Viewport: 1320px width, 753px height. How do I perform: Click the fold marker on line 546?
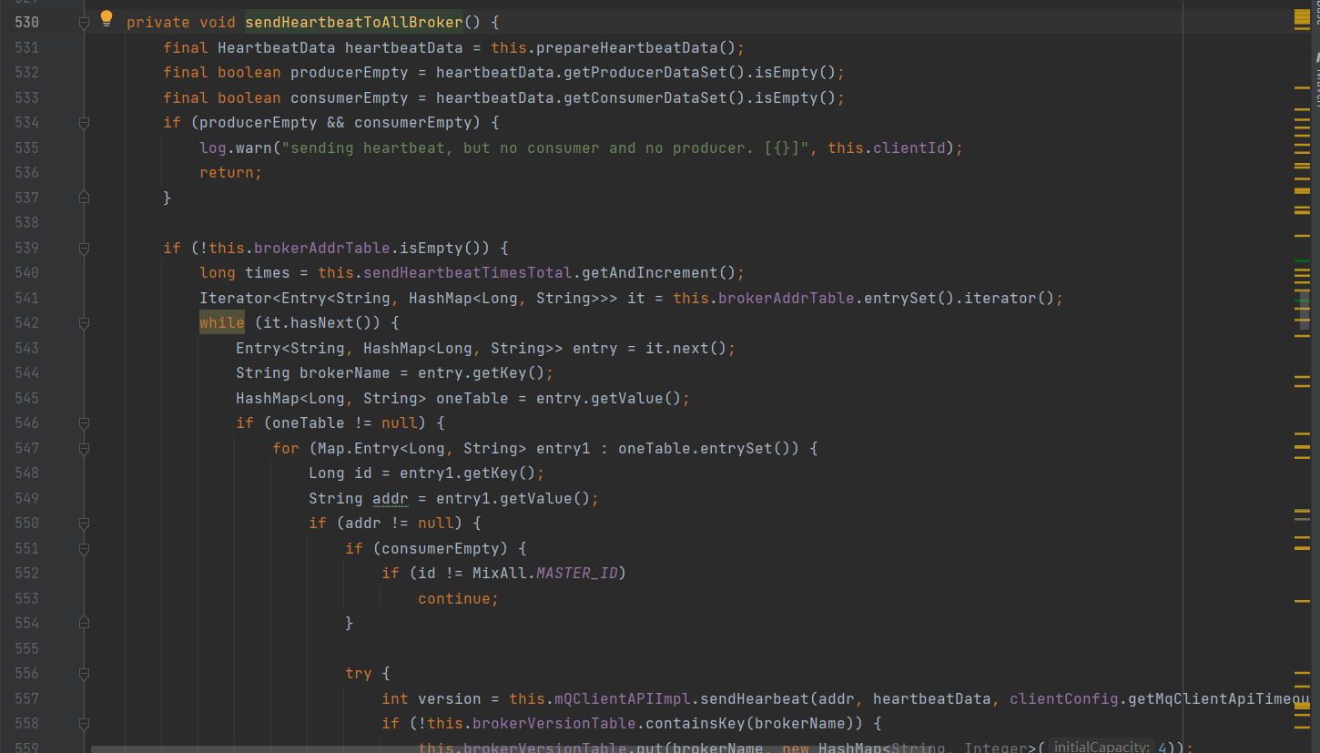pyautogui.click(x=84, y=423)
